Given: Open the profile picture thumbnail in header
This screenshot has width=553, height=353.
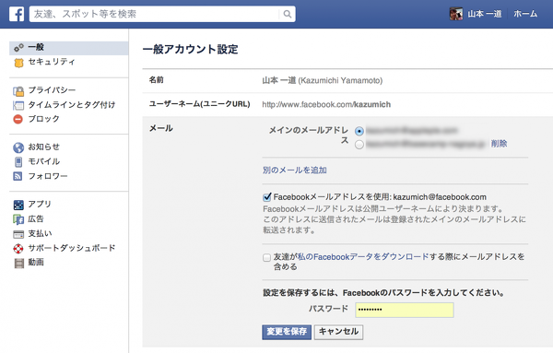Looking at the screenshot, I should pos(456,14).
